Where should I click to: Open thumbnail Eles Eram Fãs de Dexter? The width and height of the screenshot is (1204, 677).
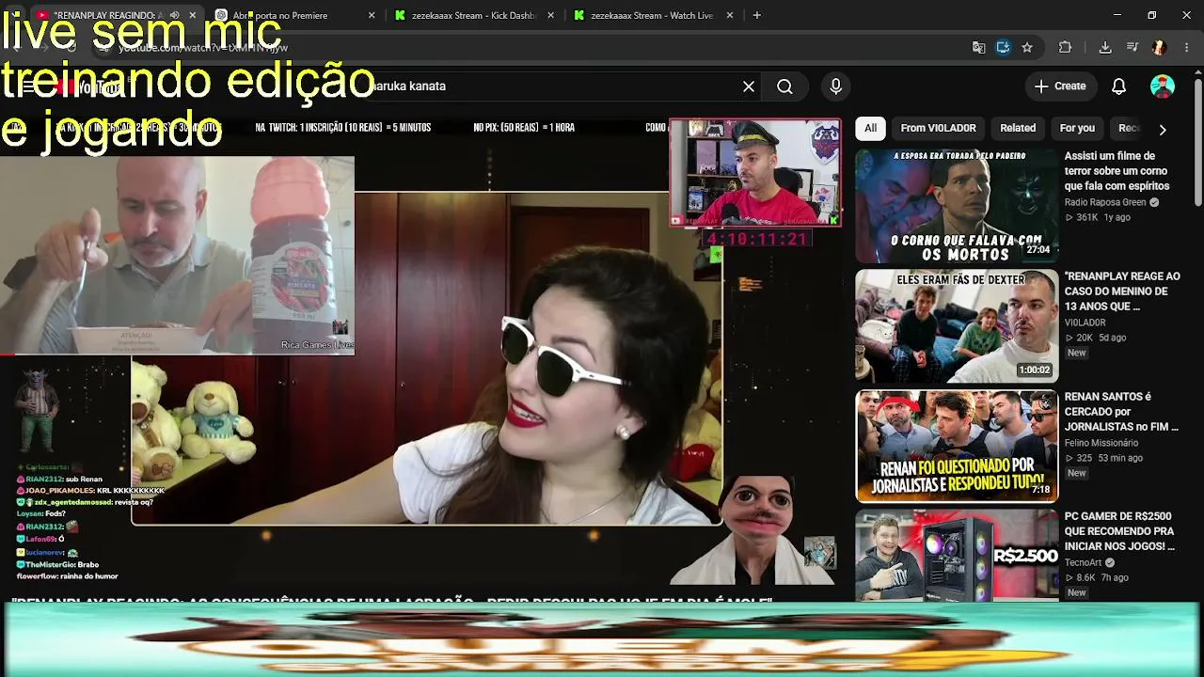[957, 326]
